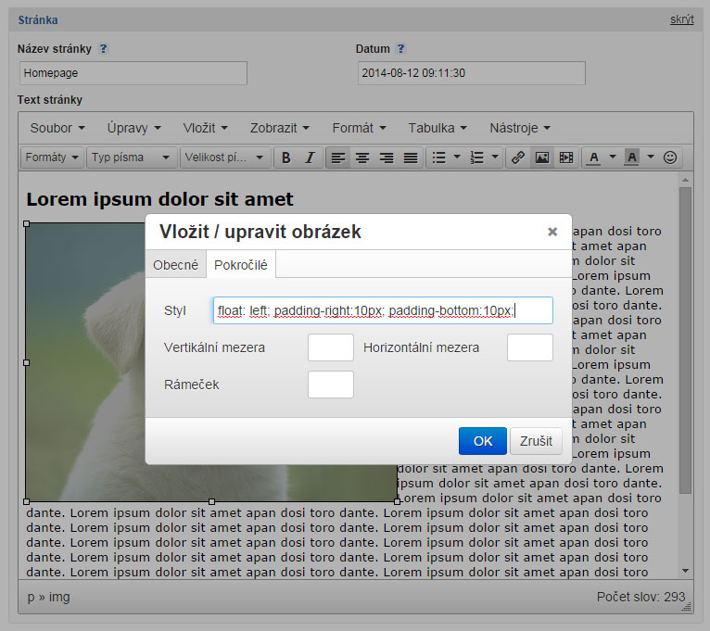Click the insert image icon
The height and width of the screenshot is (631, 710).
point(542,158)
